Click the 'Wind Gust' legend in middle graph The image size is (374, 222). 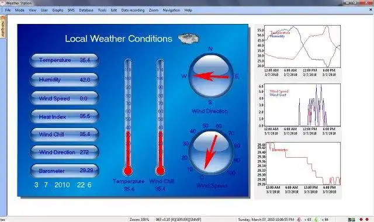pyautogui.click(x=278, y=95)
